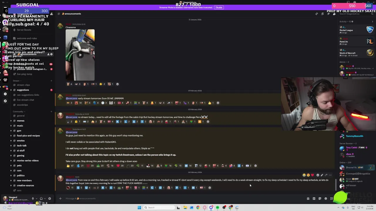Toggle red heart 28 reaction
Viewport: 376px width, 211px height.
120,166
